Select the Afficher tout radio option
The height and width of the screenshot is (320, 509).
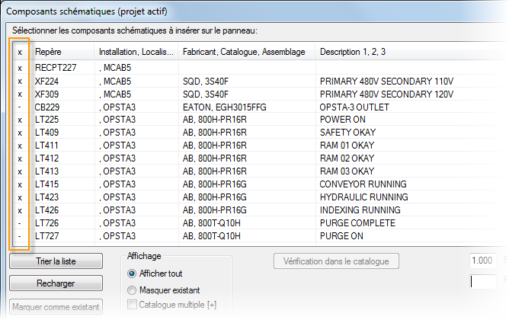pos(133,274)
